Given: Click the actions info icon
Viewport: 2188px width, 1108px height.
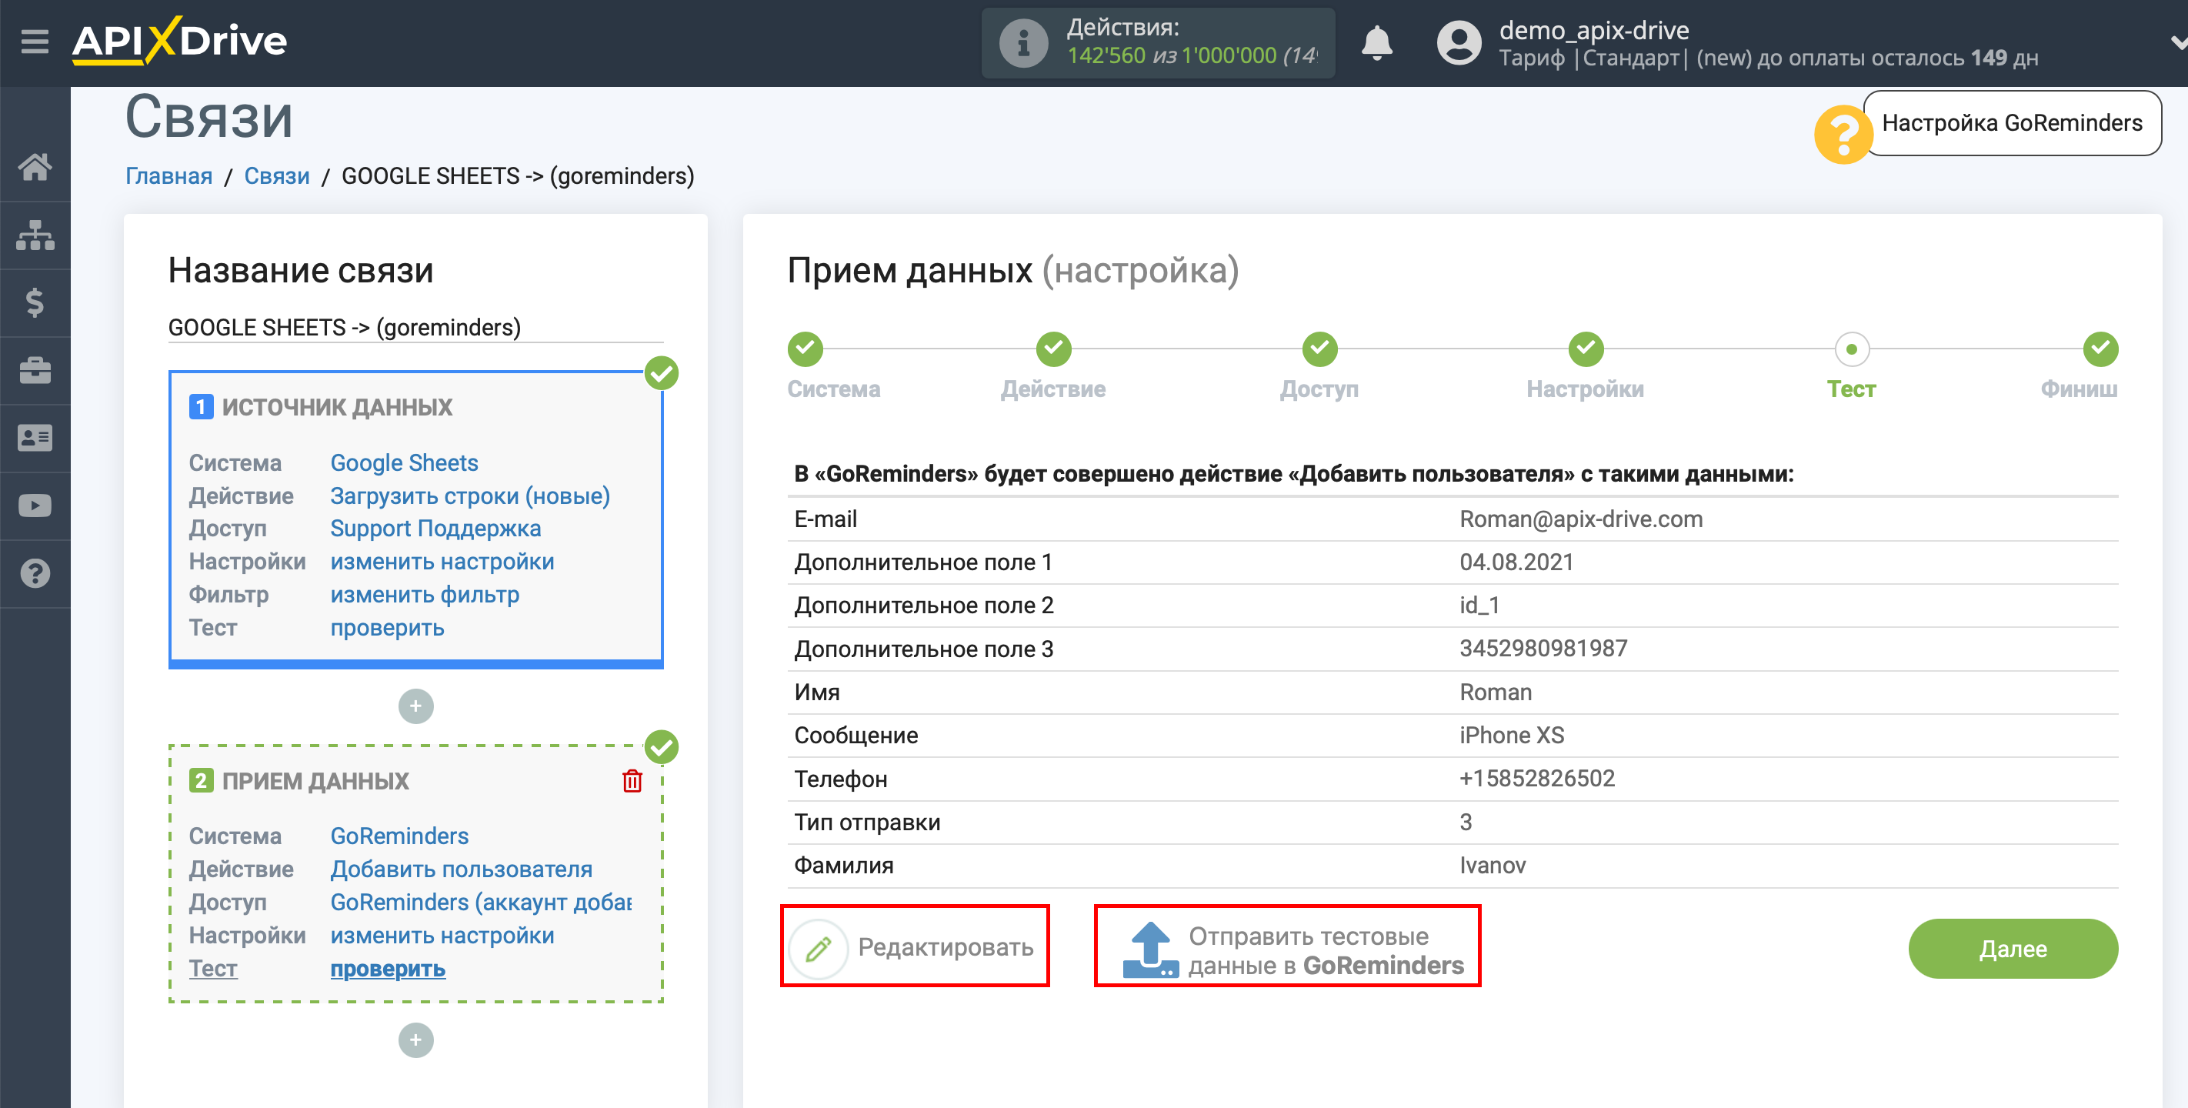Looking at the screenshot, I should point(1022,42).
